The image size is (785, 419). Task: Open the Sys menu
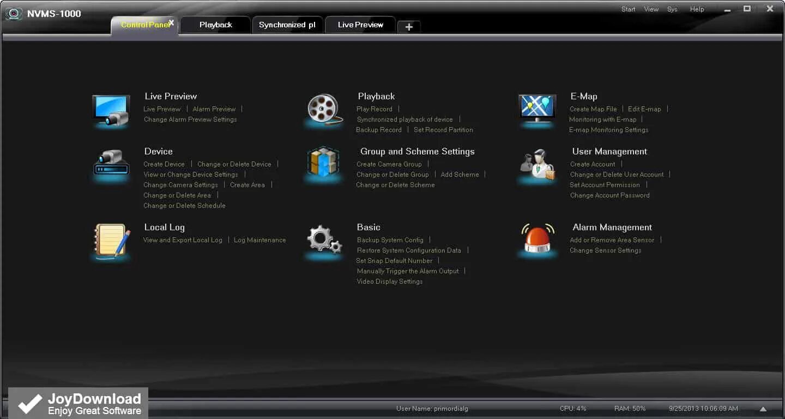coord(672,9)
